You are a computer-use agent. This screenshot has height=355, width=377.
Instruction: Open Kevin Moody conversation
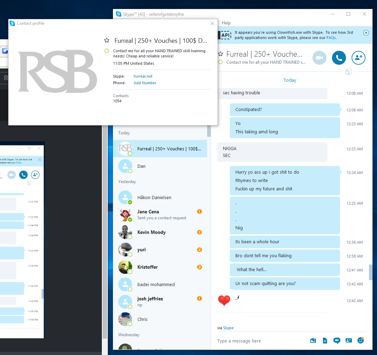(x=160, y=232)
